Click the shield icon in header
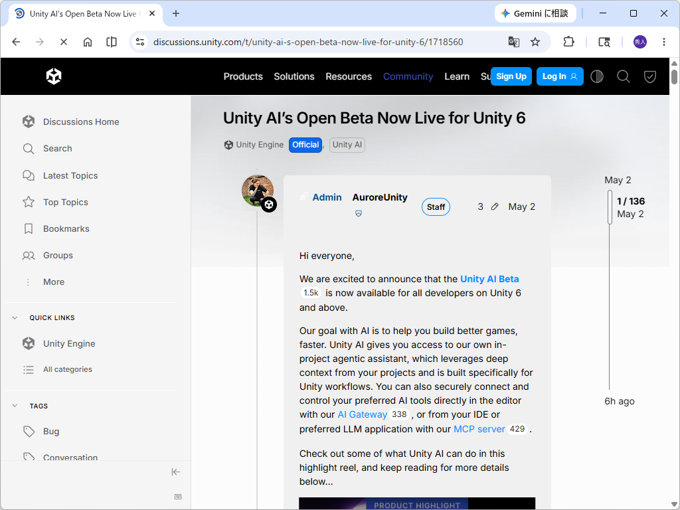 tap(649, 77)
